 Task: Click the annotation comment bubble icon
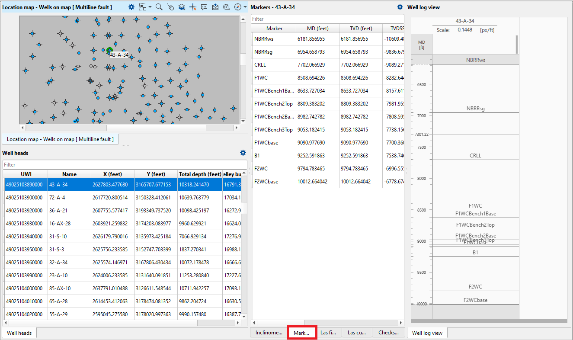click(204, 7)
